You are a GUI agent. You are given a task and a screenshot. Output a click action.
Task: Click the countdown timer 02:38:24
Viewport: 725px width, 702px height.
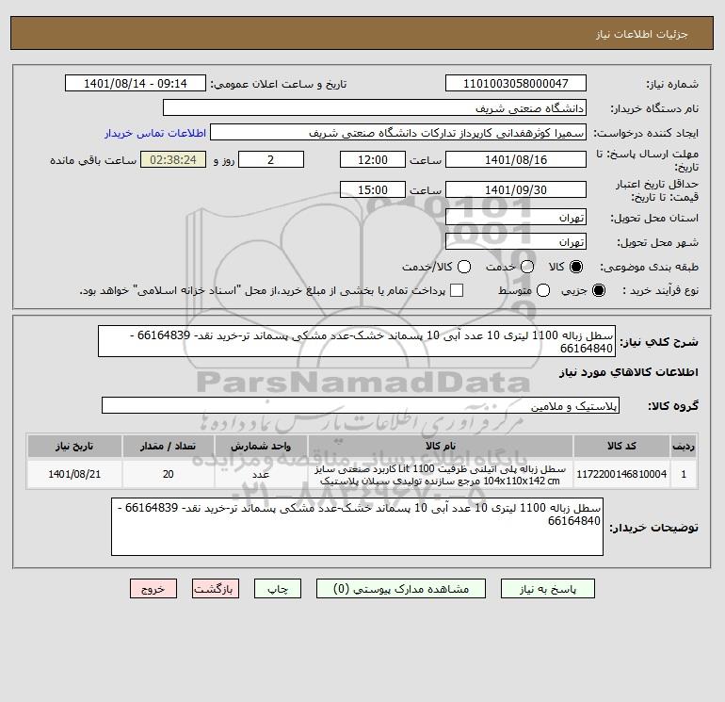pyautogui.click(x=173, y=159)
